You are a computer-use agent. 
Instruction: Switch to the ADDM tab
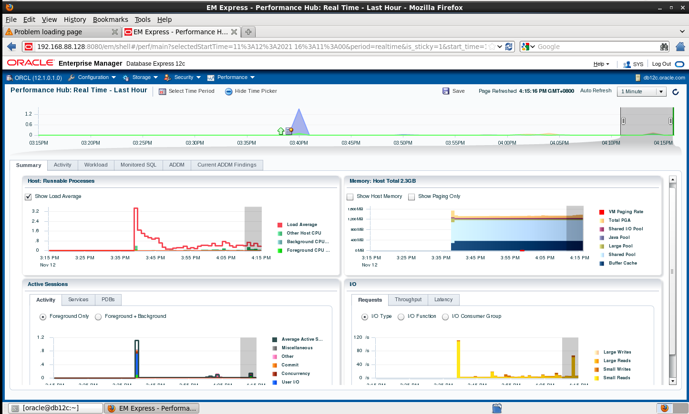point(177,165)
